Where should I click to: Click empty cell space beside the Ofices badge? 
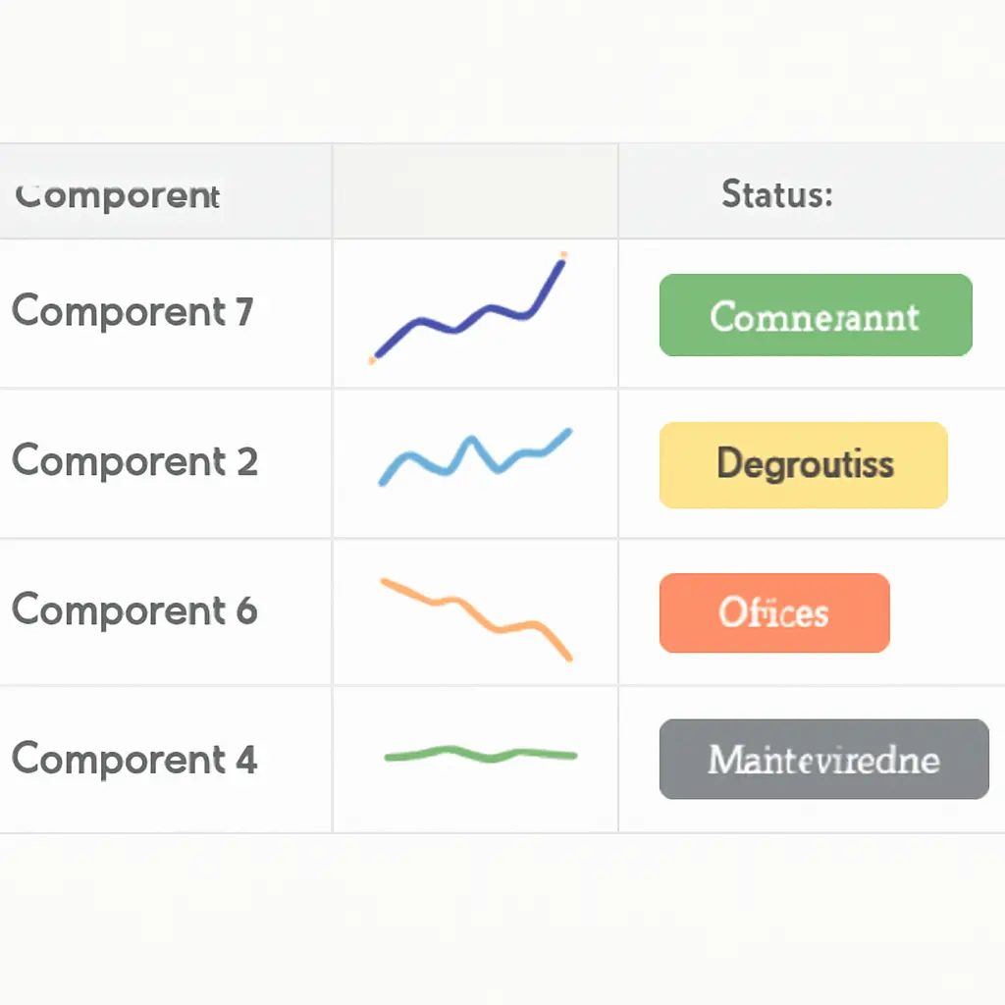(947, 613)
